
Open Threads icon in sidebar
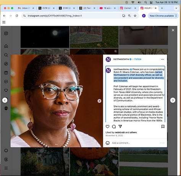[6, 160]
